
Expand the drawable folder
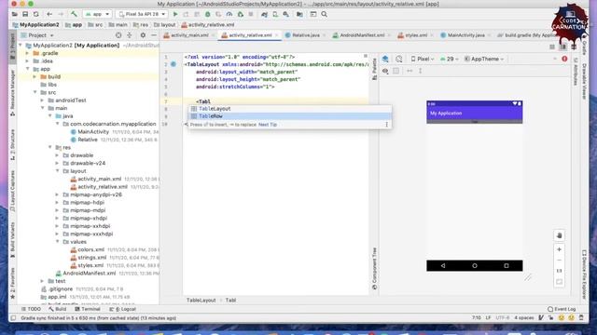[58, 155]
